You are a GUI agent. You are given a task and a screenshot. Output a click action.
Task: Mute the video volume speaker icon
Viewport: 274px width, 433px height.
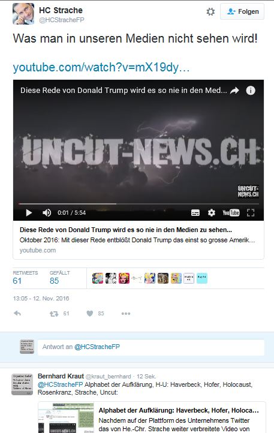click(x=47, y=213)
